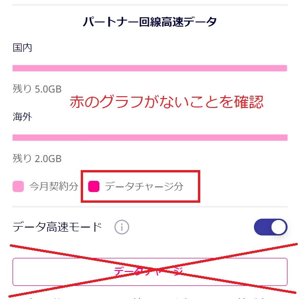Screen dimensions: 302x299
Task: Click the 海外 section label
Action: (22, 117)
